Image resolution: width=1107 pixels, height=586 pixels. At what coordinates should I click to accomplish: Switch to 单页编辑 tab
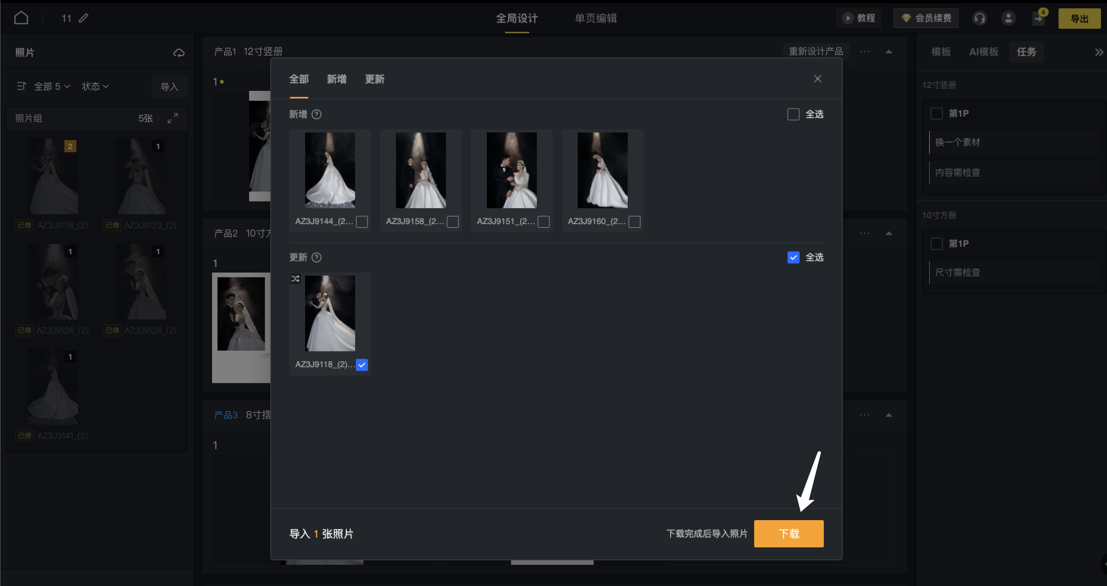596,18
